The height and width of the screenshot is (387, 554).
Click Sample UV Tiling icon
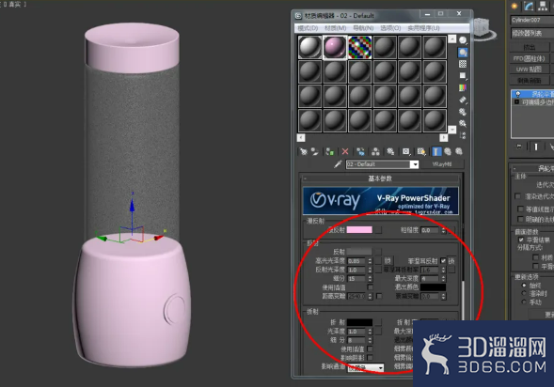point(463,75)
